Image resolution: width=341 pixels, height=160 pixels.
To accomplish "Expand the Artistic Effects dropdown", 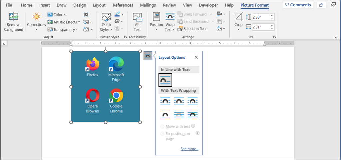I will coord(64,22).
